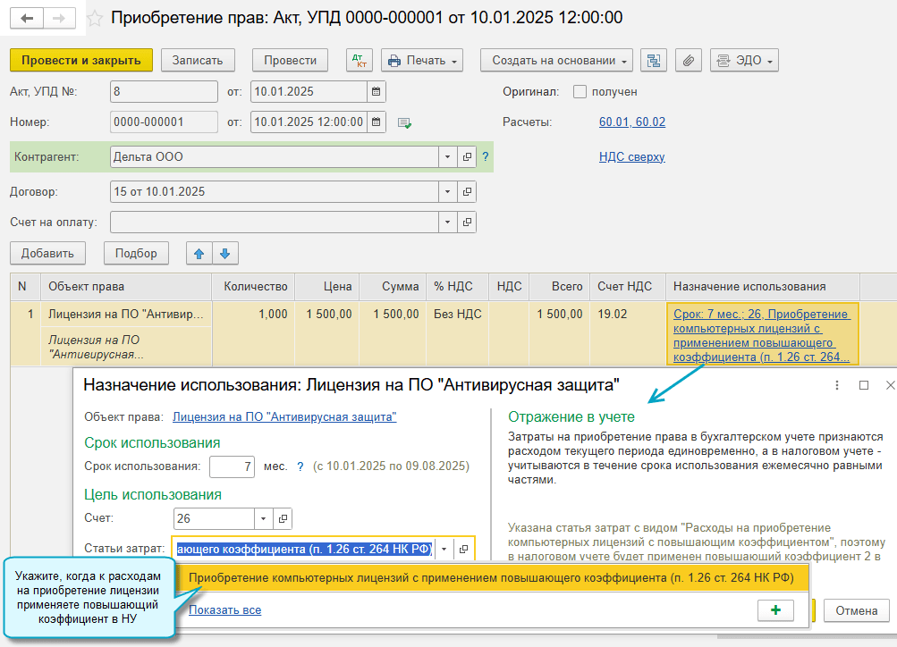This screenshot has height=647, width=897.
Task: Open calendar for Акт, УПД date
Action: [377, 92]
